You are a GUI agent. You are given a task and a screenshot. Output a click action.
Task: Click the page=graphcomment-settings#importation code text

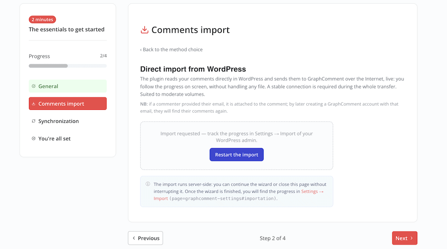[223, 198]
